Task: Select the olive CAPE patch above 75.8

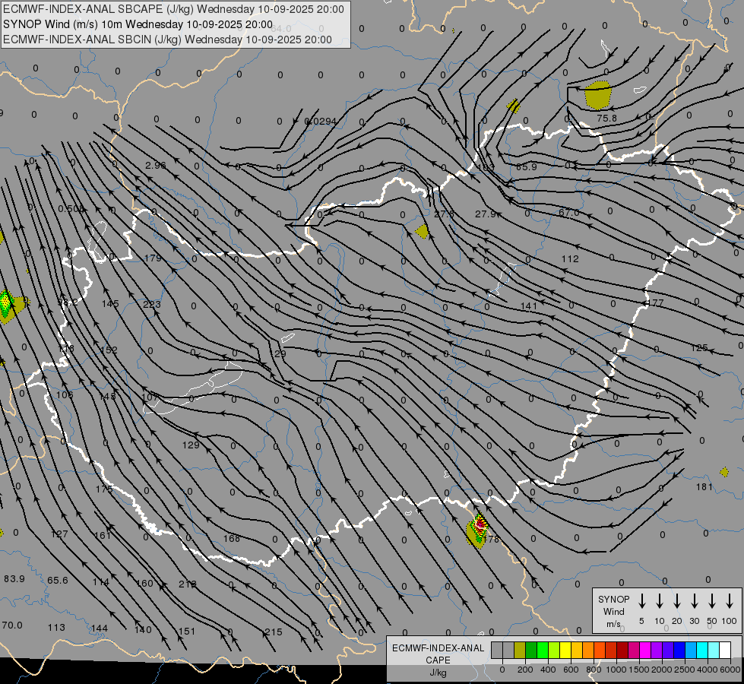Action: (598, 95)
